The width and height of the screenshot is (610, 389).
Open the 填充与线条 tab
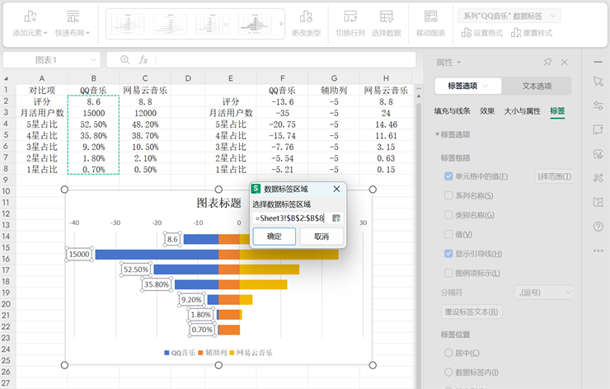click(453, 110)
